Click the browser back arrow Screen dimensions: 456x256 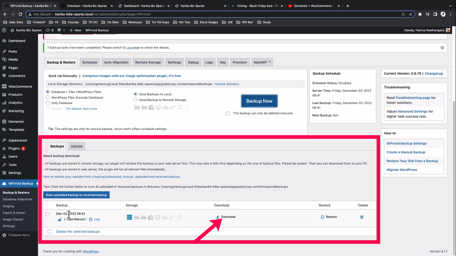pos(5,14)
